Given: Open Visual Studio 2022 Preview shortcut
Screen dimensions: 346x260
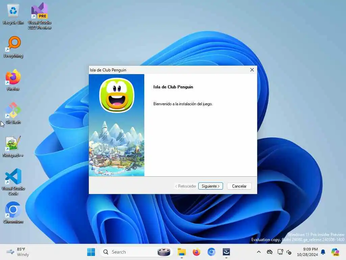Looking at the screenshot, I should click(40, 16).
